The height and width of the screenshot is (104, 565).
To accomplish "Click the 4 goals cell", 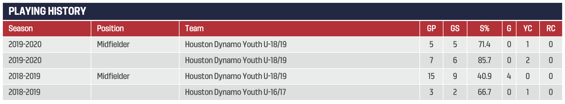I will coord(509,76).
